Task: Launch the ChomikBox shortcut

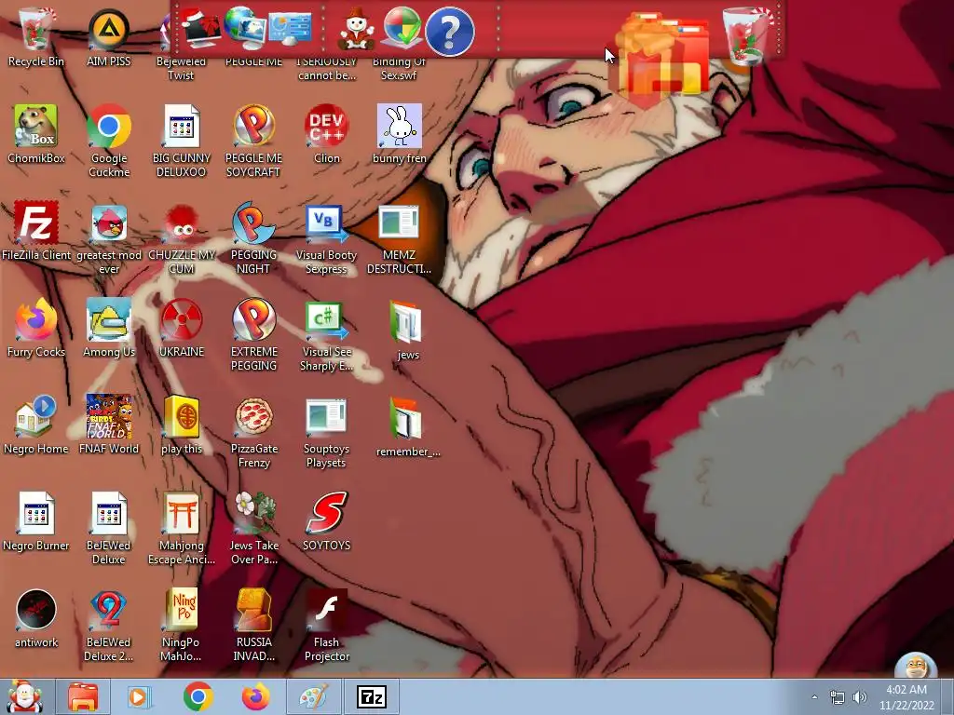Action: coord(36,134)
